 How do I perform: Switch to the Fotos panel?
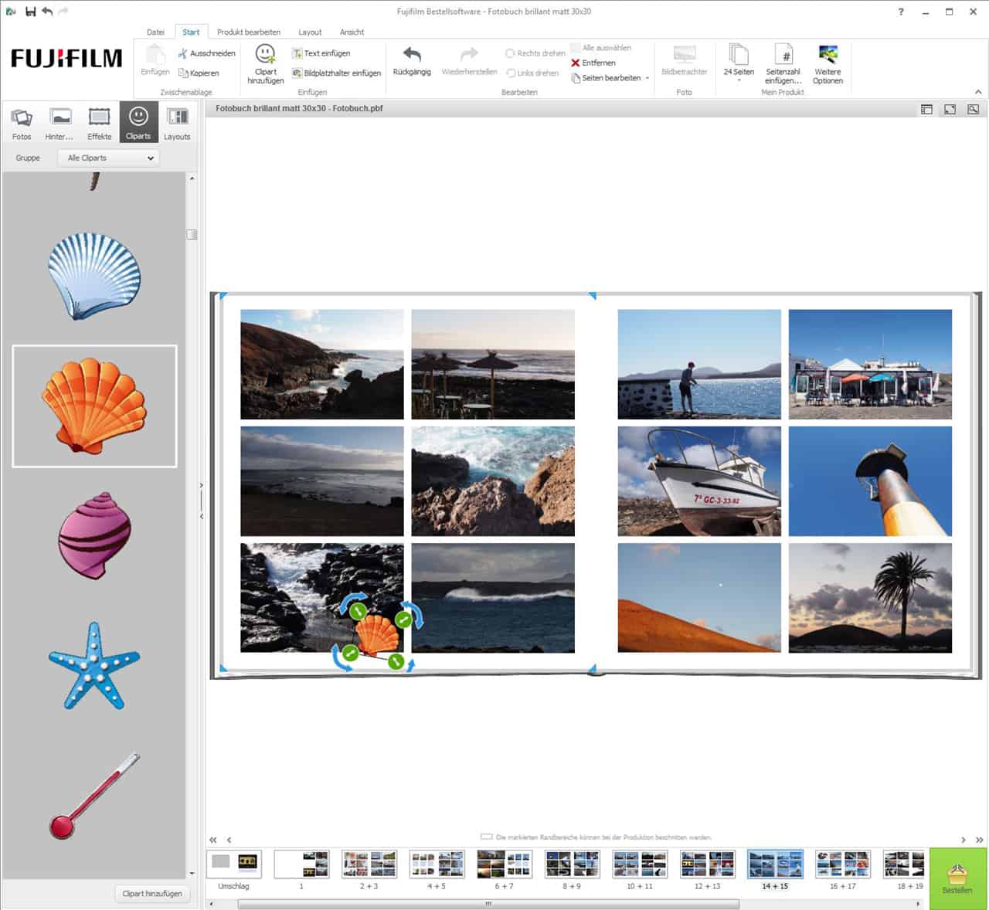point(22,123)
